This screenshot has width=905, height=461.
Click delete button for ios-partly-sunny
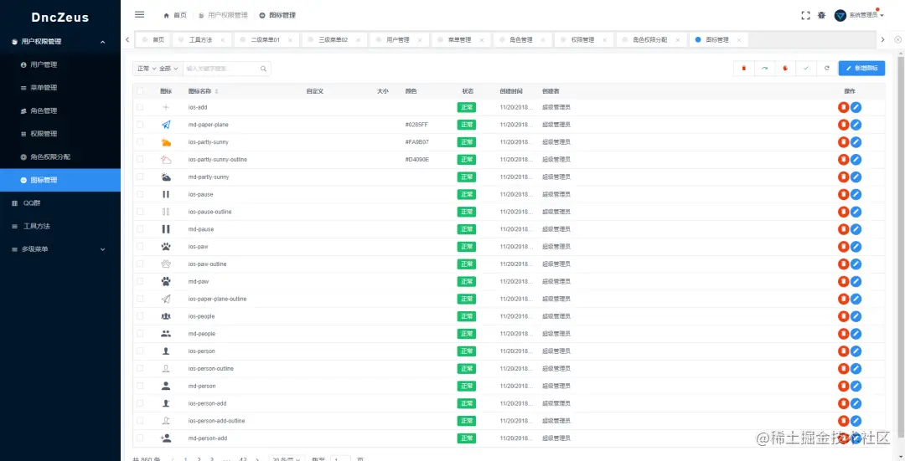click(x=843, y=141)
